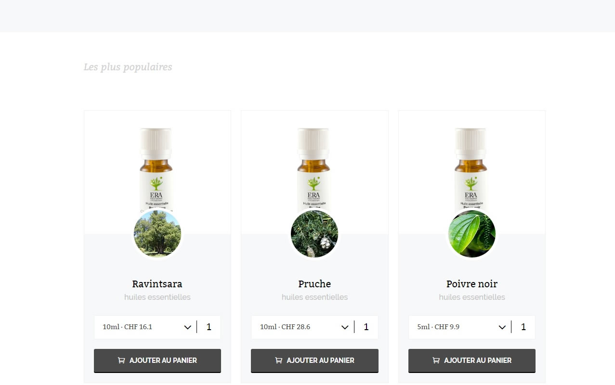Image resolution: width=615 pixels, height=385 pixels.
Task: Expand the chevron on Poivre noir size selector
Action: point(502,327)
